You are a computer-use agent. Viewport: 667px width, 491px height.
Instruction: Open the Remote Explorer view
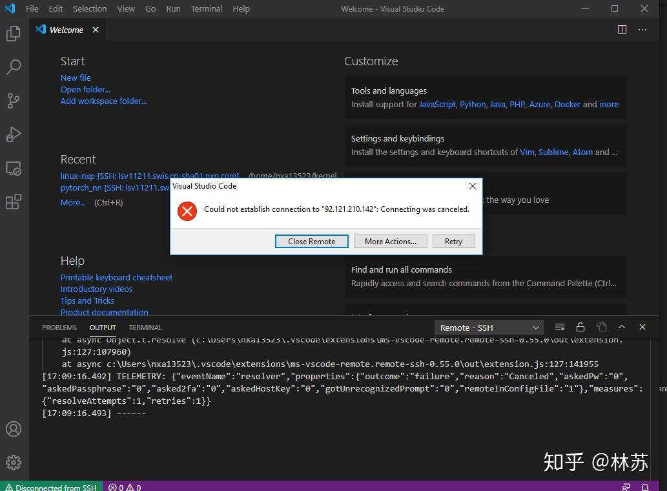(x=14, y=168)
